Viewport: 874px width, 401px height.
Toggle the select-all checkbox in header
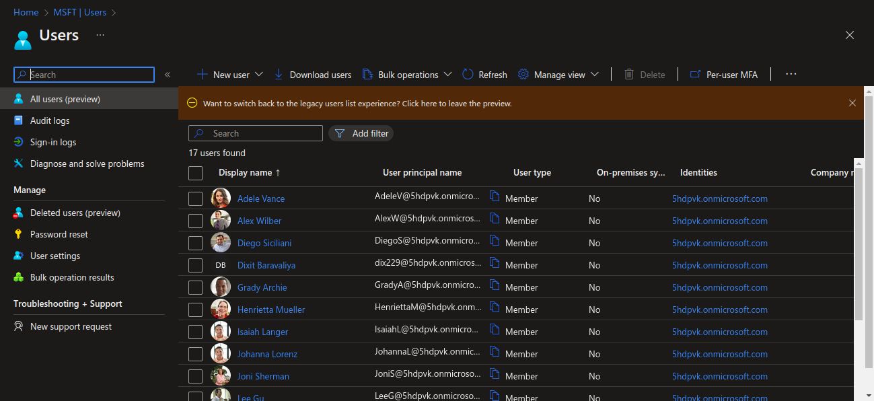195,173
